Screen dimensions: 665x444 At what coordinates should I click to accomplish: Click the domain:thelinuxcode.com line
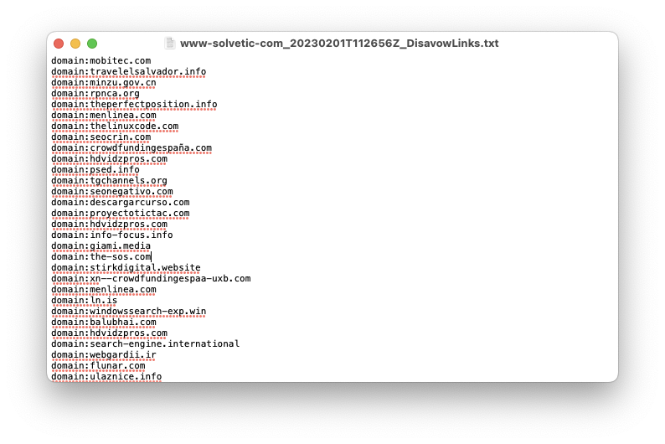pos(115,126)
